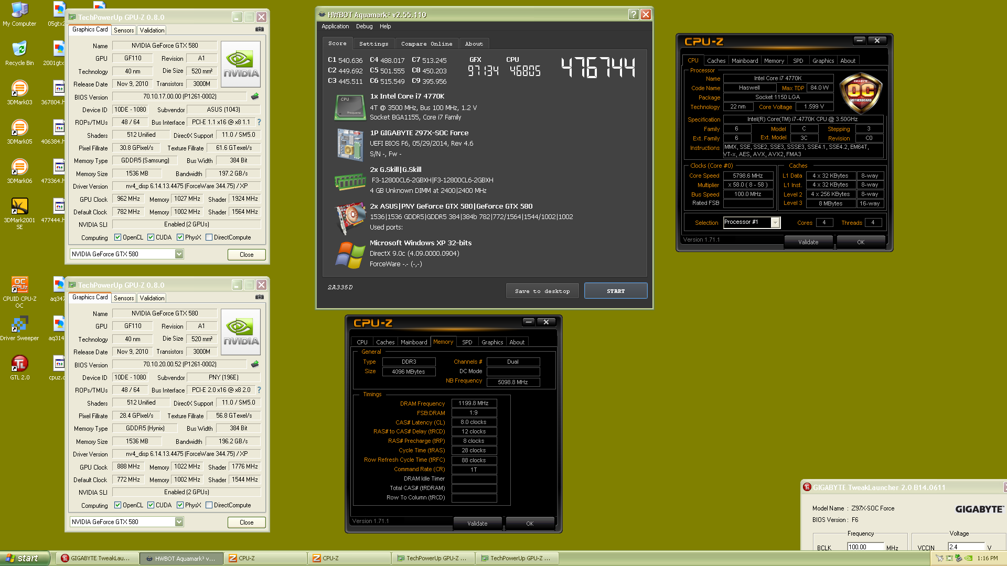The width and height of the screenshot is (1007, 566).
Task: Open Validation tab in bottom GPU-Z
Action: click(x=152, y=298)
